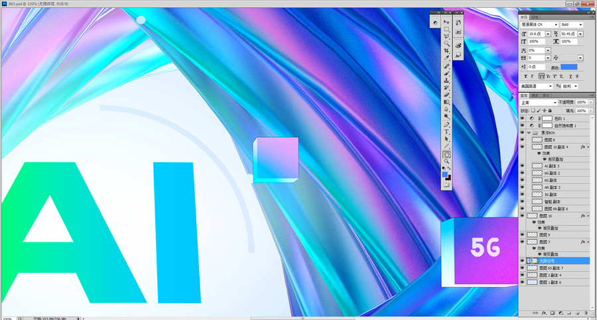The image size is (597, 320).
Task: Open the font size 19.8 点 dropdown arrow
Action: (x=548, y=34)
